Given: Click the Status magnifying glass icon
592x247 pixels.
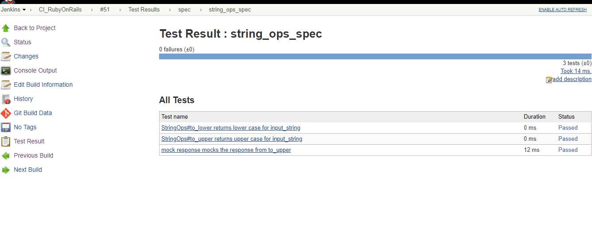Looking at the screenshot, I should pos(6,42).
